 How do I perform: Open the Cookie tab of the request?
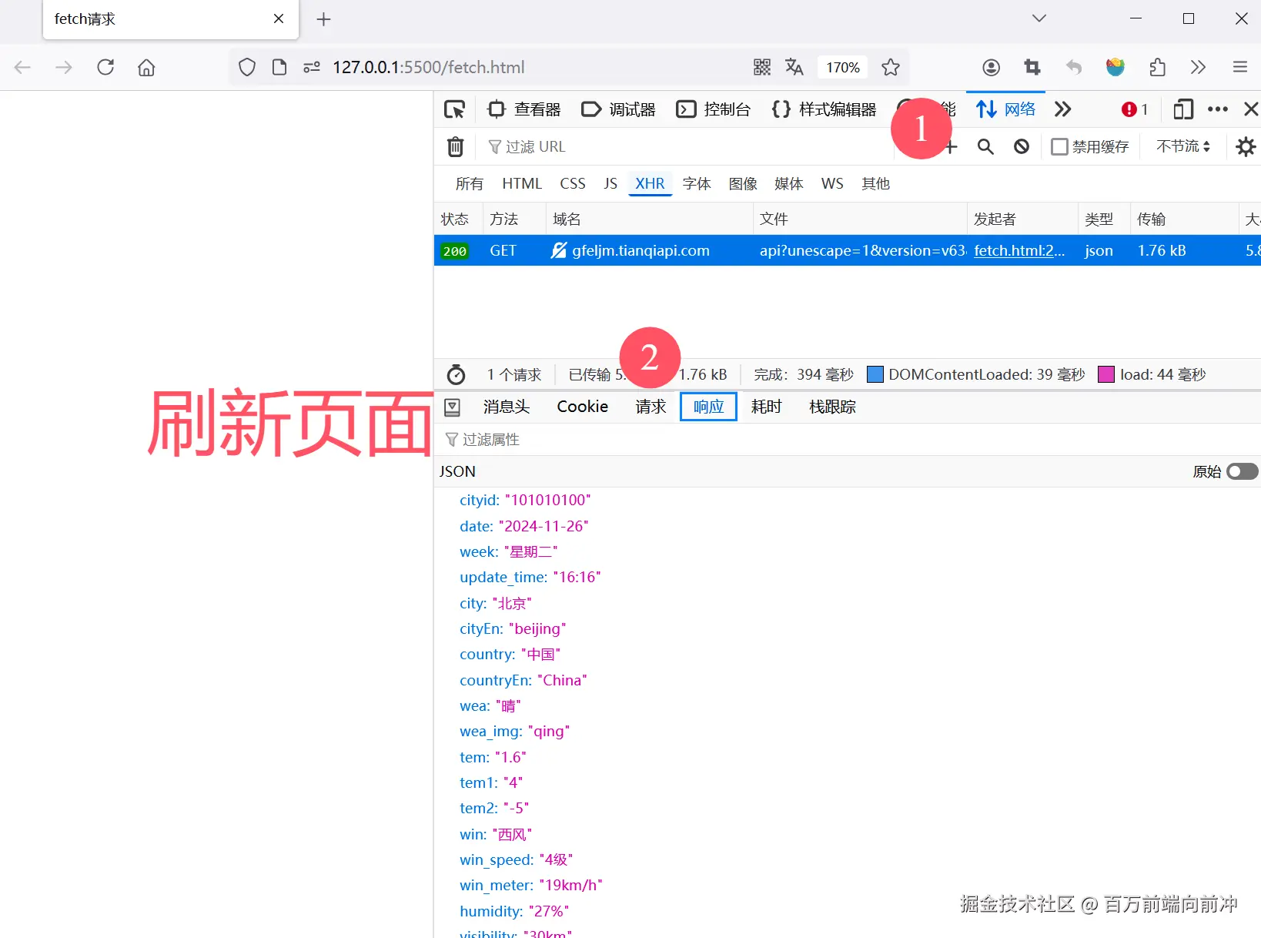pyautogui.click(x=582, y=407)
